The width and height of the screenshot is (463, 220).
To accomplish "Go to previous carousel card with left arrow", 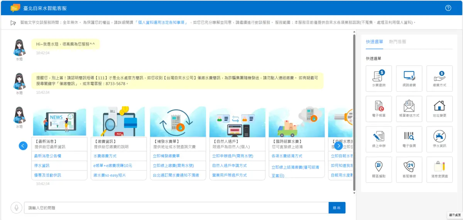I will pos(23,146).
